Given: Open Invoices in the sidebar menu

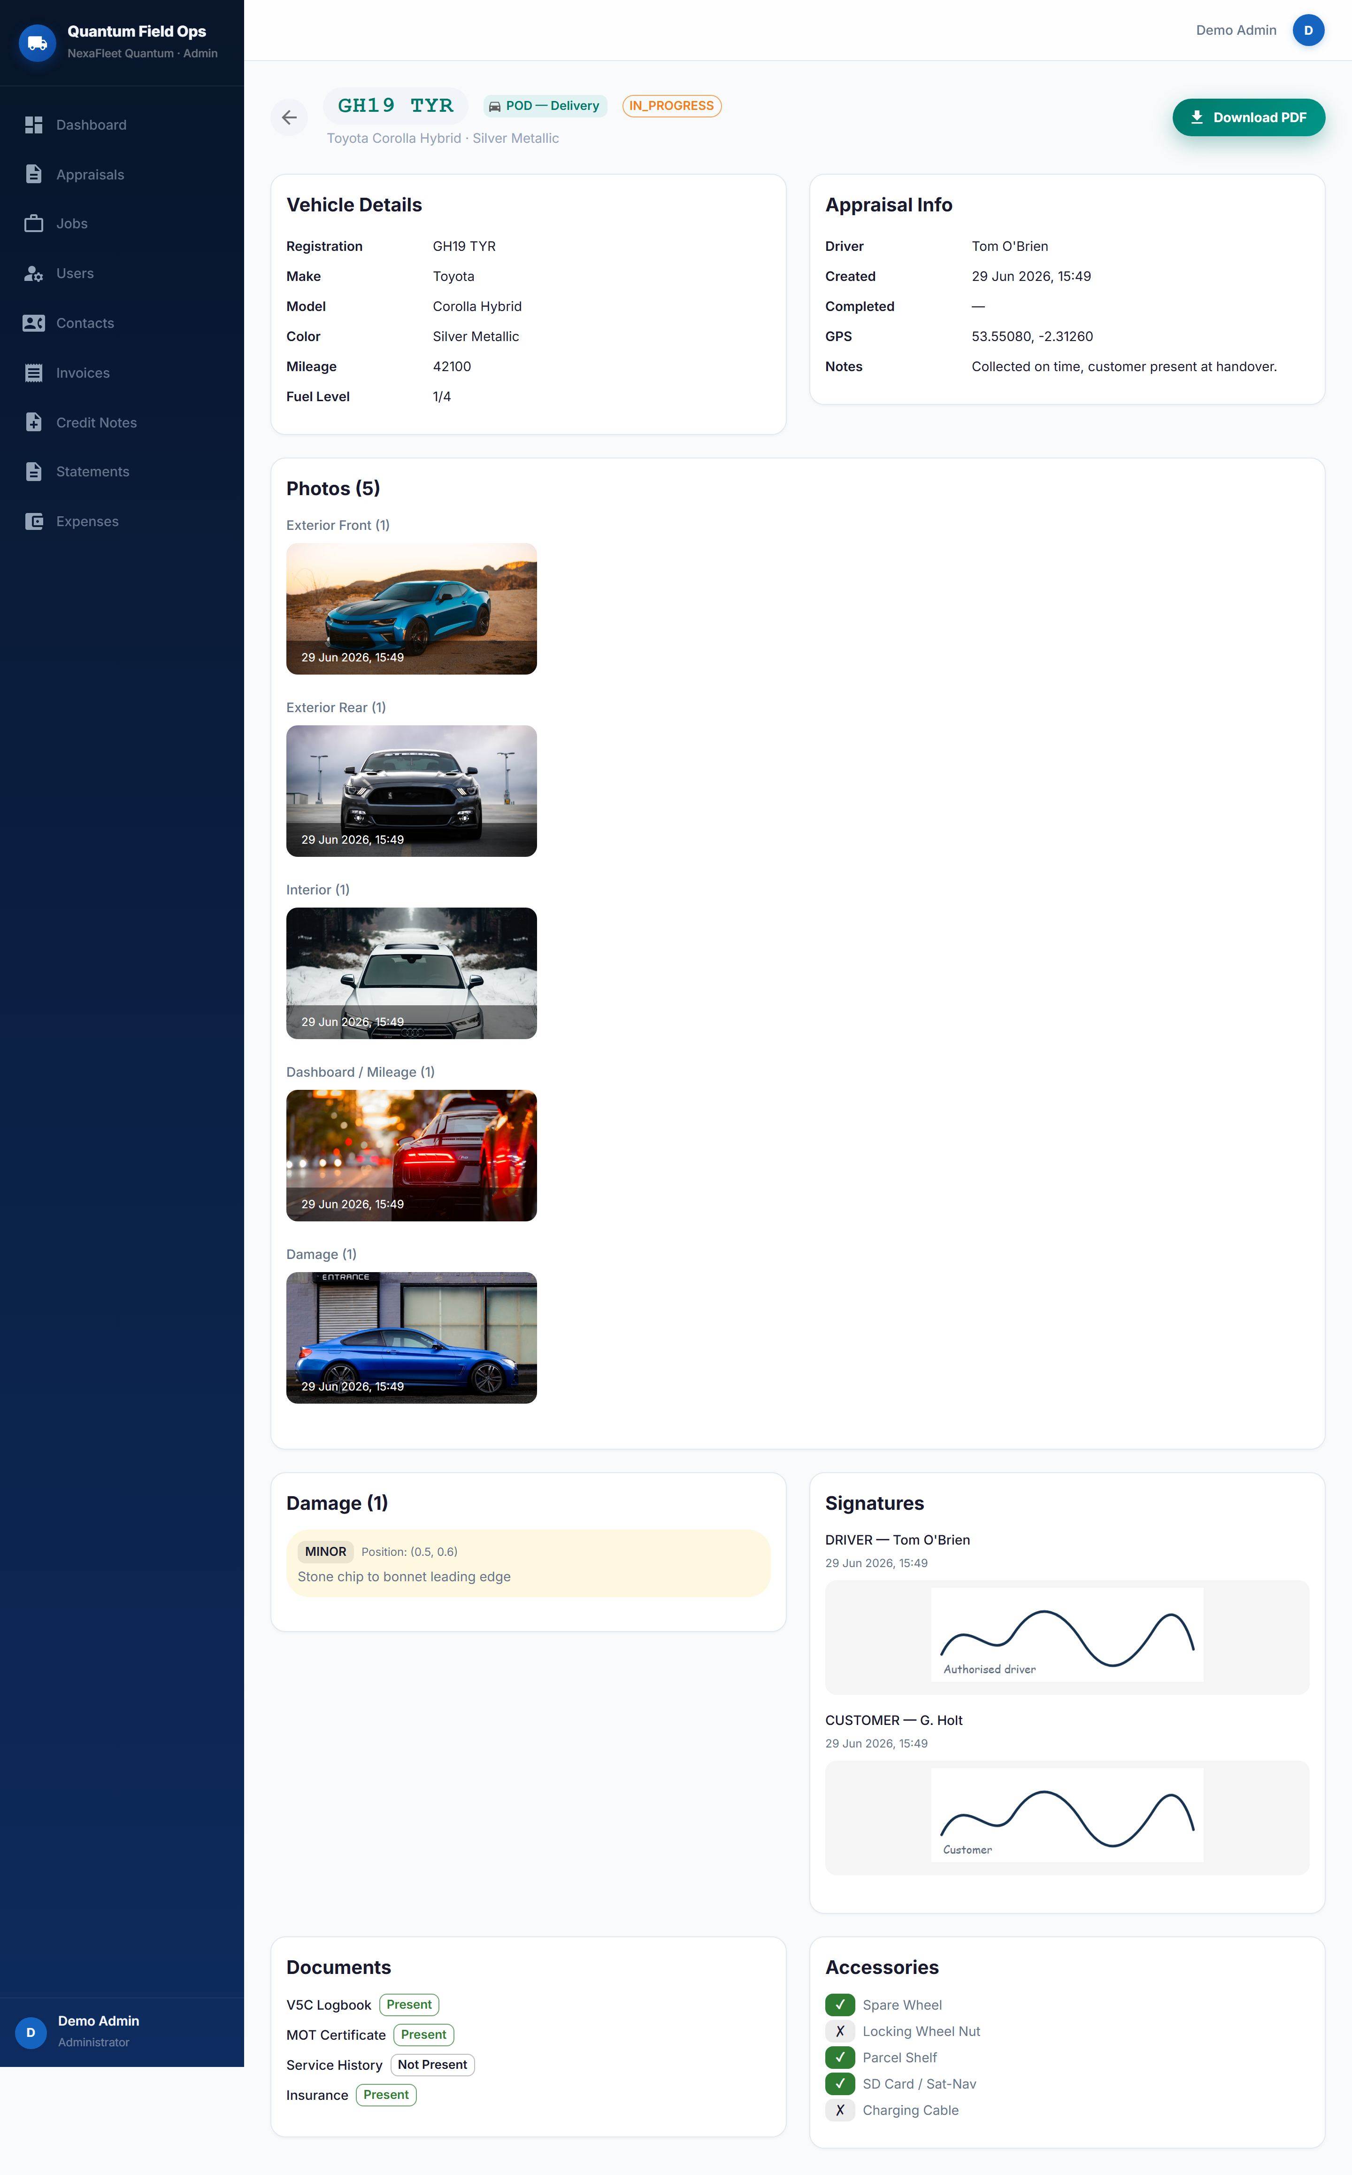Looking at the screenshot, I should coord(122,373).
